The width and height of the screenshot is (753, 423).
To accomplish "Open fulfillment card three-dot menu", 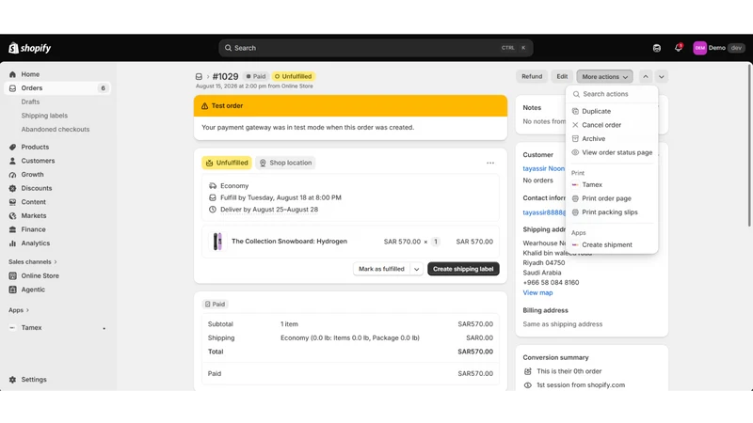I will point(489,163).
